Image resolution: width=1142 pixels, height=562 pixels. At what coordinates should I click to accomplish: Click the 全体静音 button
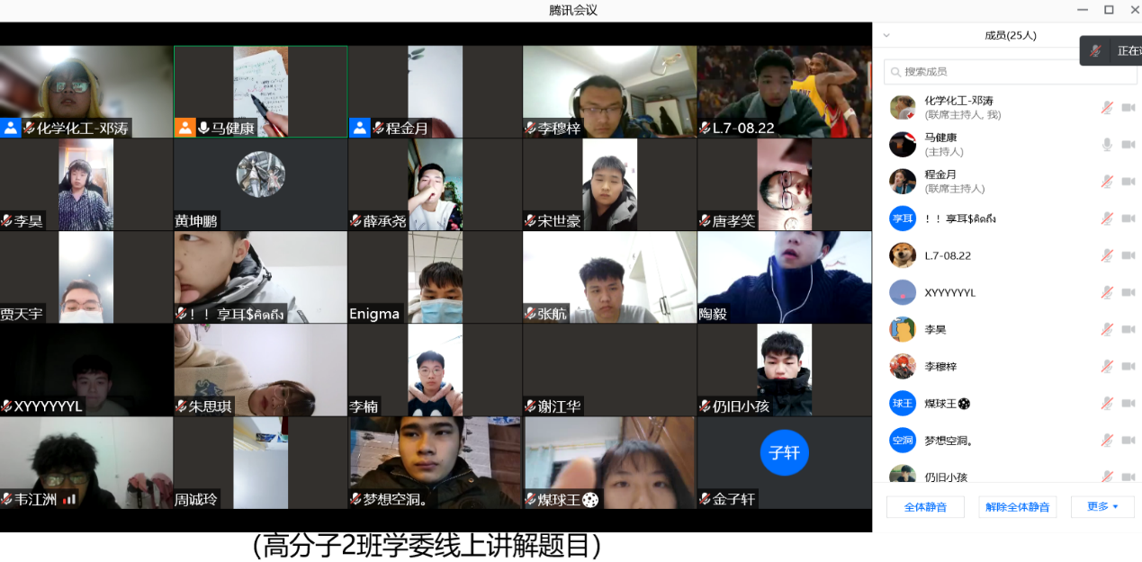(x=925, y=507)
